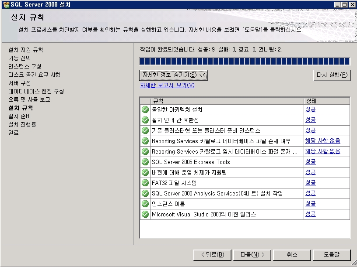Click the completed blue progress bar
This screenshot has height=267, width=357.
[245, 62]
